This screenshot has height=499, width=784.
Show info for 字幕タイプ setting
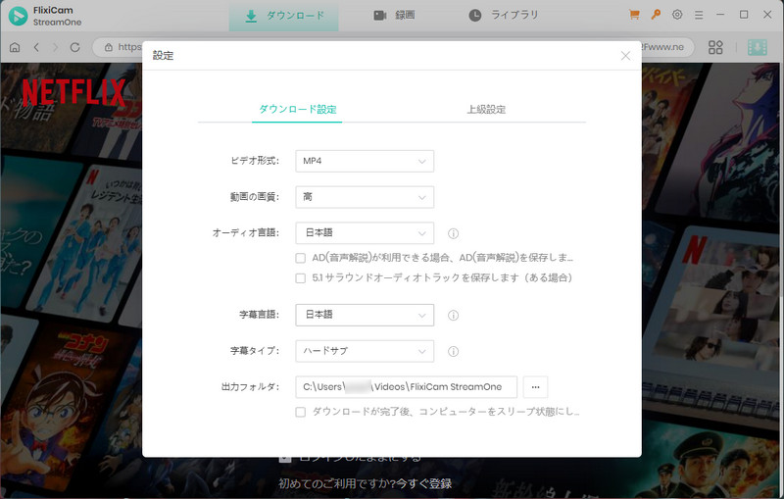(x=453, y=352)
